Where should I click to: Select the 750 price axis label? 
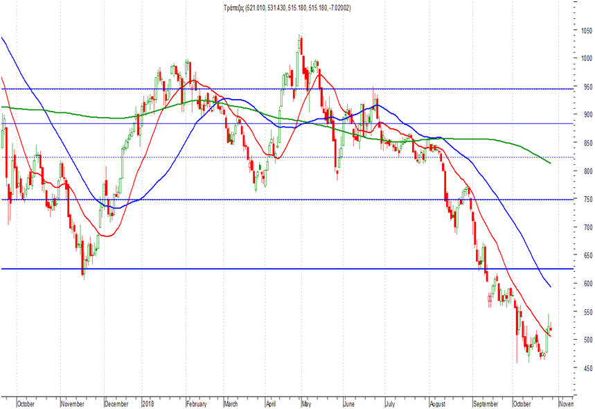587,200
